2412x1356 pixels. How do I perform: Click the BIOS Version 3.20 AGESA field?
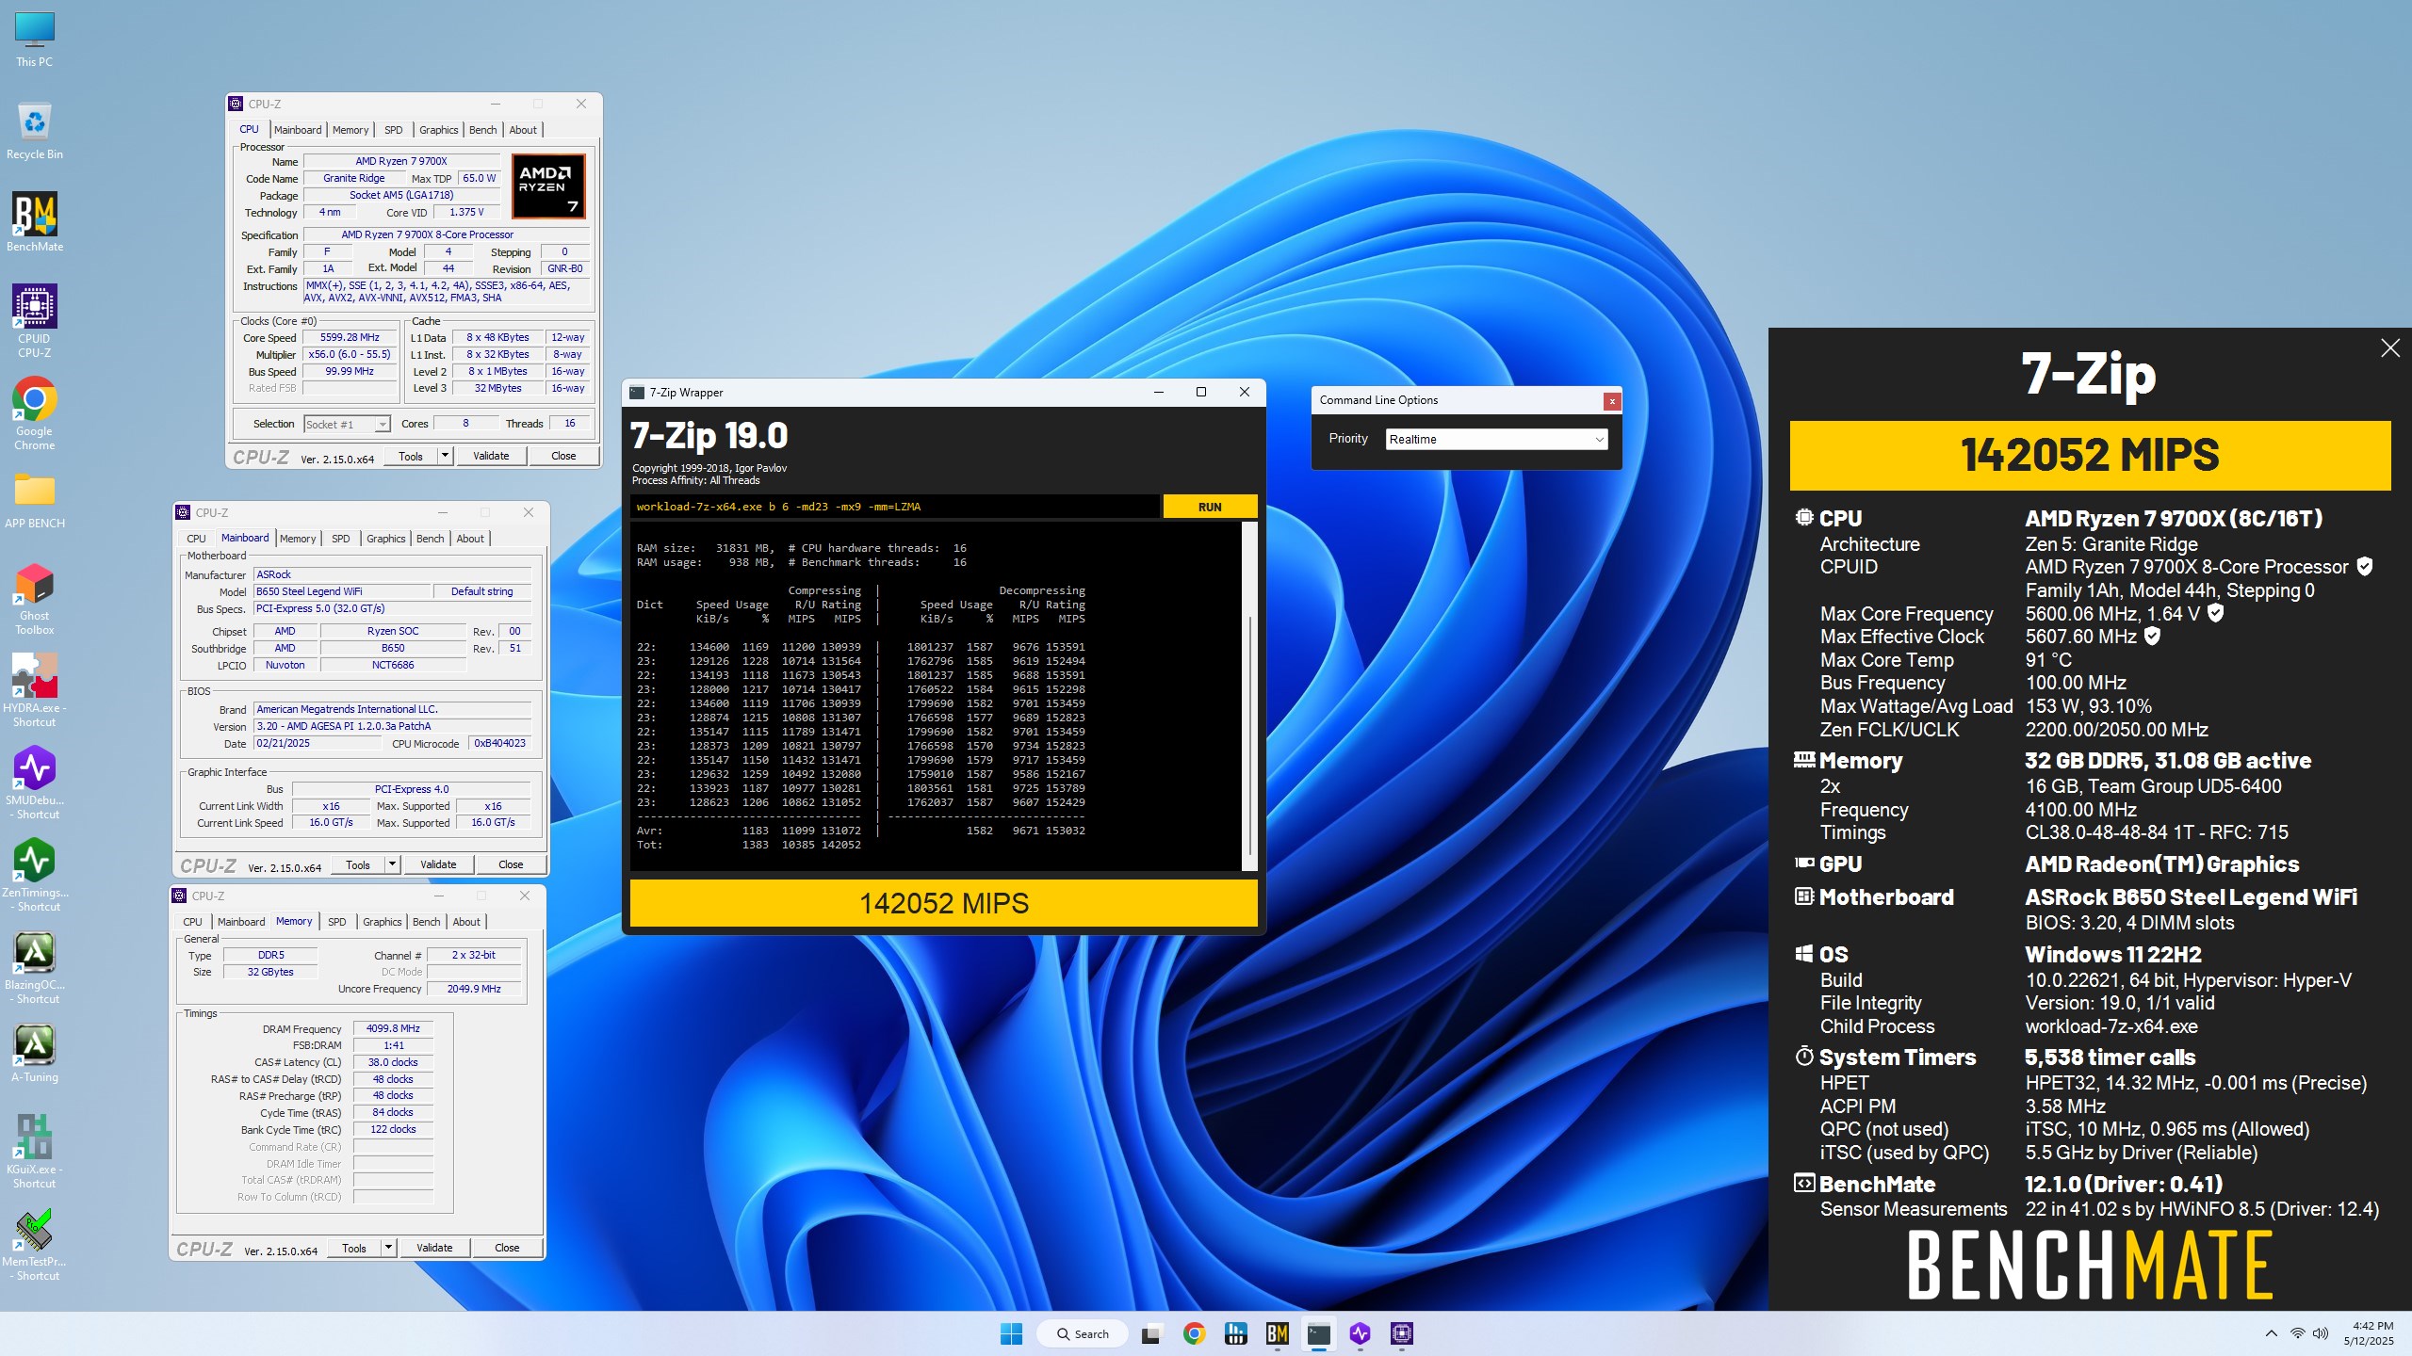[x=392, y=726]
